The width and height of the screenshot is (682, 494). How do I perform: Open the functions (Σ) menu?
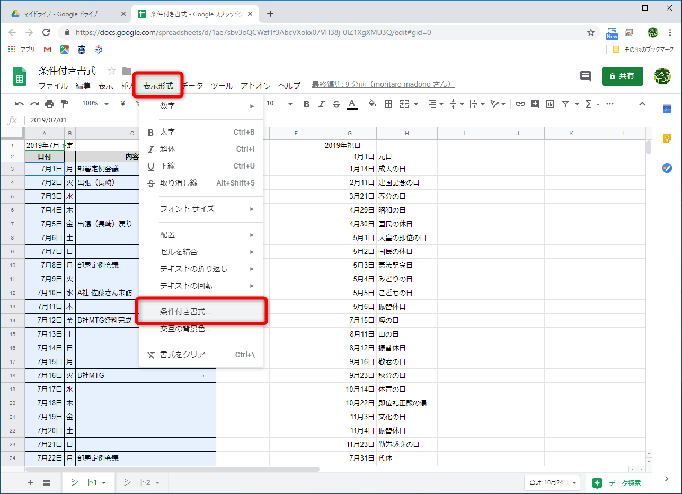589,104
